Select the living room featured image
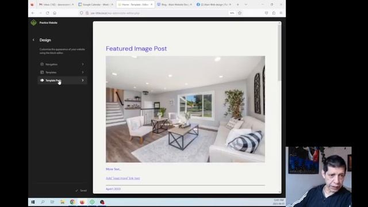 185,109
